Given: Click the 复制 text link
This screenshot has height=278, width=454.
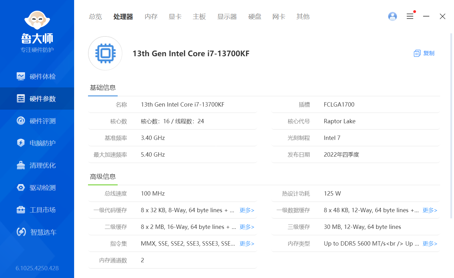Looking at the screenshot, I should point(429,53).
